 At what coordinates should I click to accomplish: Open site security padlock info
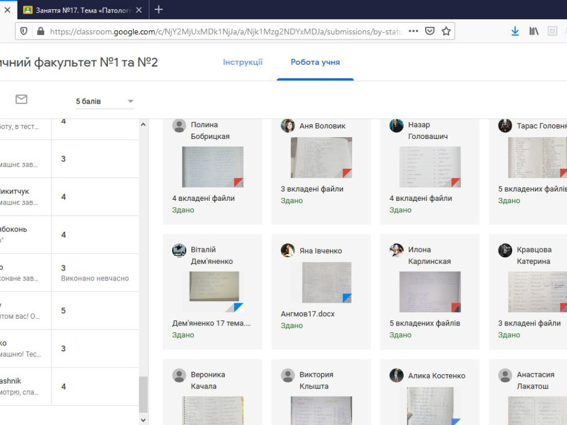tap(40, 32)
